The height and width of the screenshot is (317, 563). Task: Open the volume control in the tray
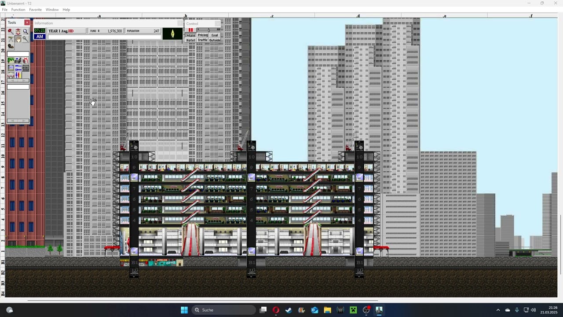534,310
